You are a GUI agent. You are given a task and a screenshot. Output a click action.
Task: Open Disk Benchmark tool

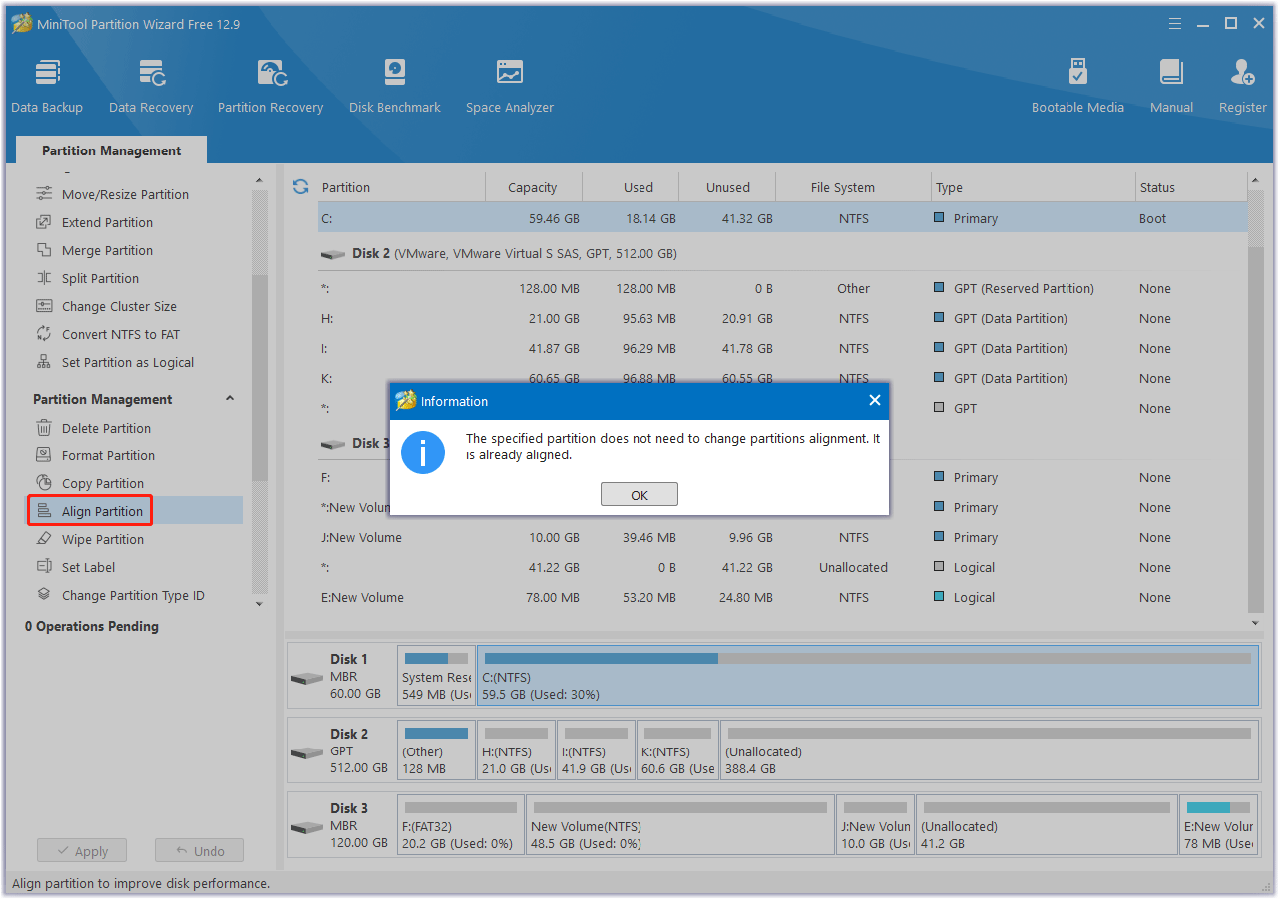point(395,87)
